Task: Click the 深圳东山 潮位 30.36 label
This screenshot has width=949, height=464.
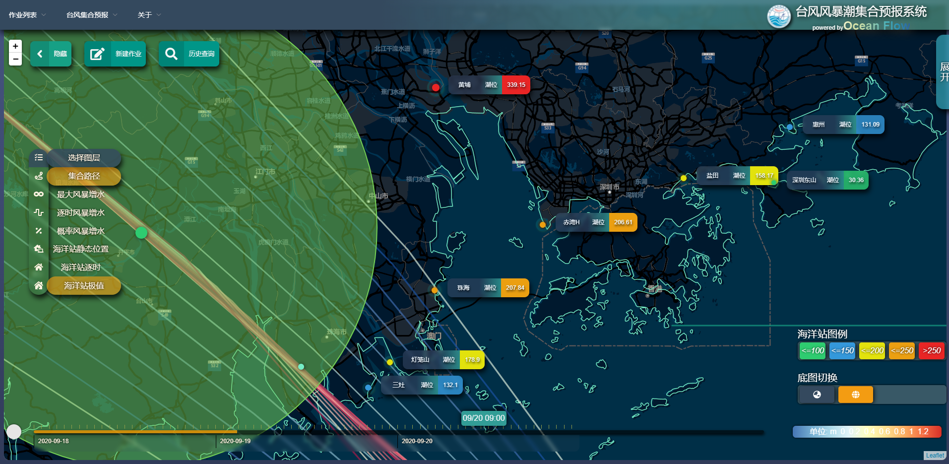Action: click(827, 180)
